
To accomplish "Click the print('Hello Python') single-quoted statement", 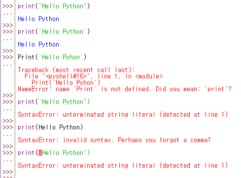I will click(x=54, y=31).
